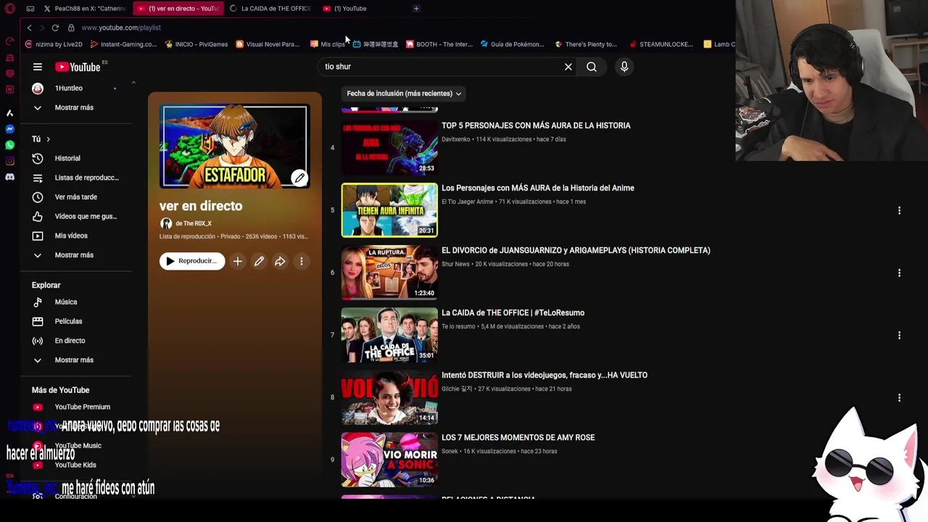Open the Fecha de inclusión sort dropdown

404,94
